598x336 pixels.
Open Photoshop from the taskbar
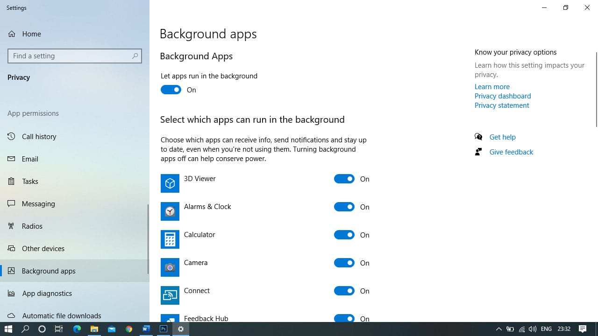click(x=164, y=329)
